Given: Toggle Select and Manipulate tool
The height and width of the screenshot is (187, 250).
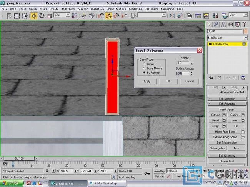Looking at the screenshot, I should (84, 16).
